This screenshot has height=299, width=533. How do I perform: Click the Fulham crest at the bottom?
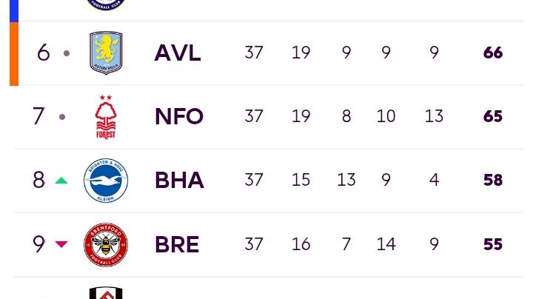(x=106, y=293)
